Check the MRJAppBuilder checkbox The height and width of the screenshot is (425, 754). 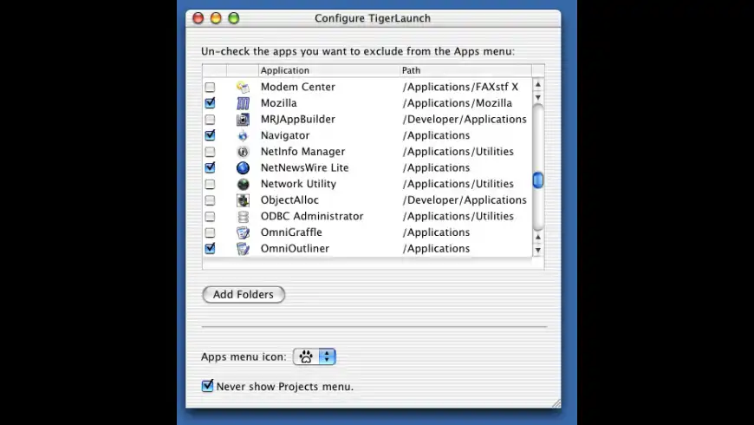(210, 120)
